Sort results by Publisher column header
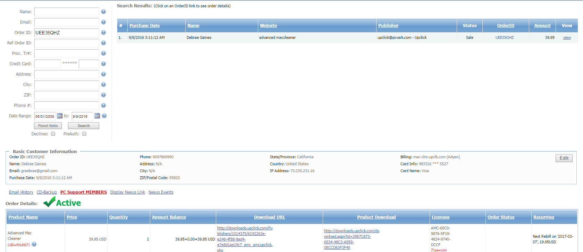Viewport: 583px width, 252px height. (x=388, y=26)
